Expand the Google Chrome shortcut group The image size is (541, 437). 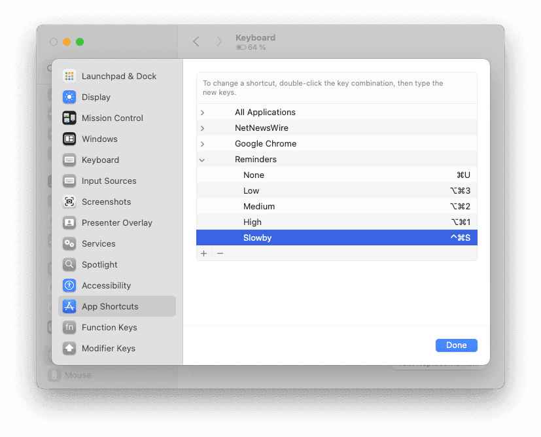202,144
